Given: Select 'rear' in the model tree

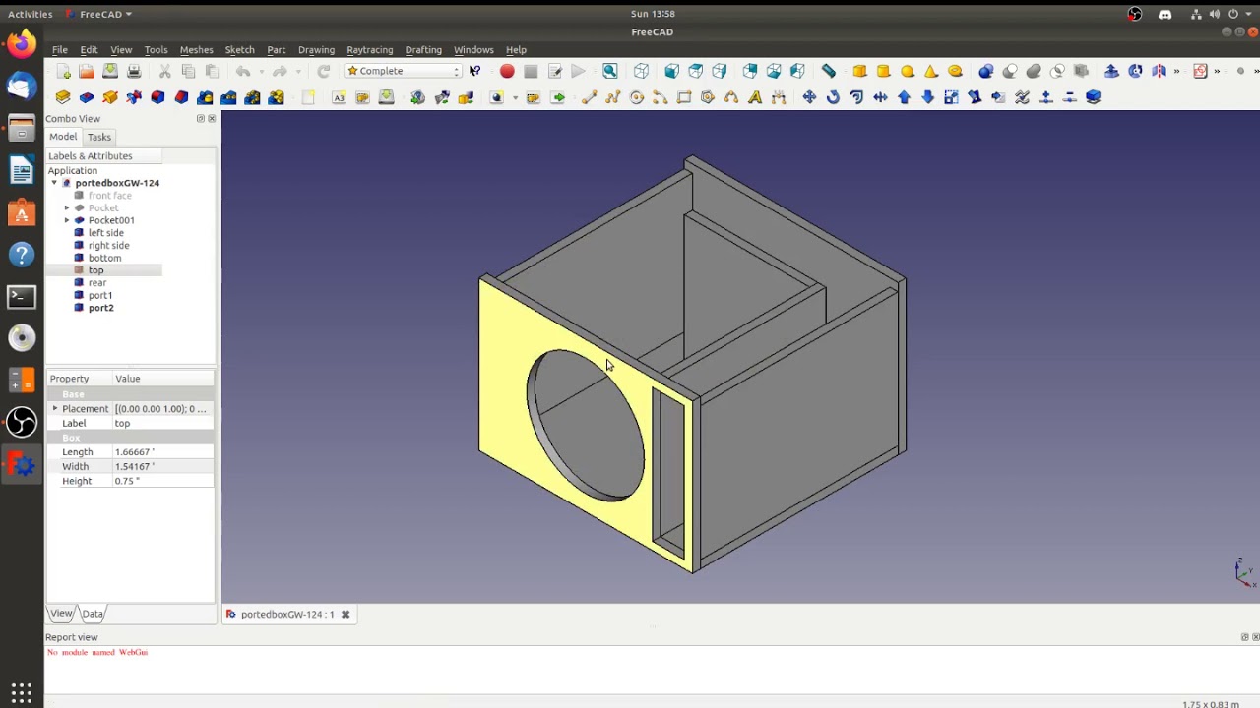Looking at the screenshot, I should pyautogui.click(x=96, y=282).
